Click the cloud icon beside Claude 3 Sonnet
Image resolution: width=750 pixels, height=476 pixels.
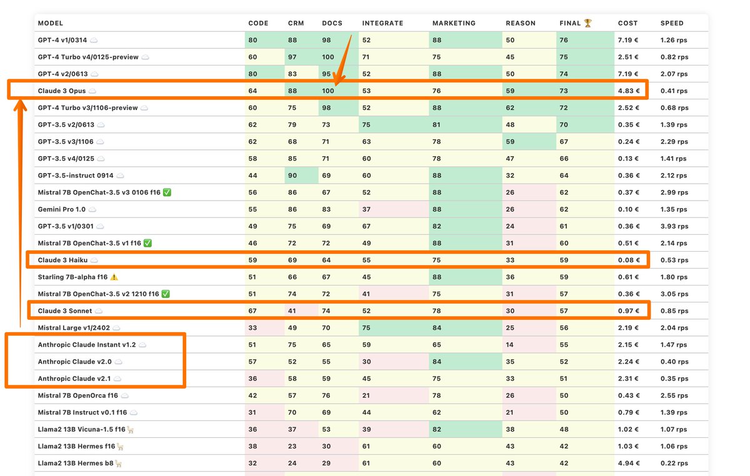click(x=99, y=310)
